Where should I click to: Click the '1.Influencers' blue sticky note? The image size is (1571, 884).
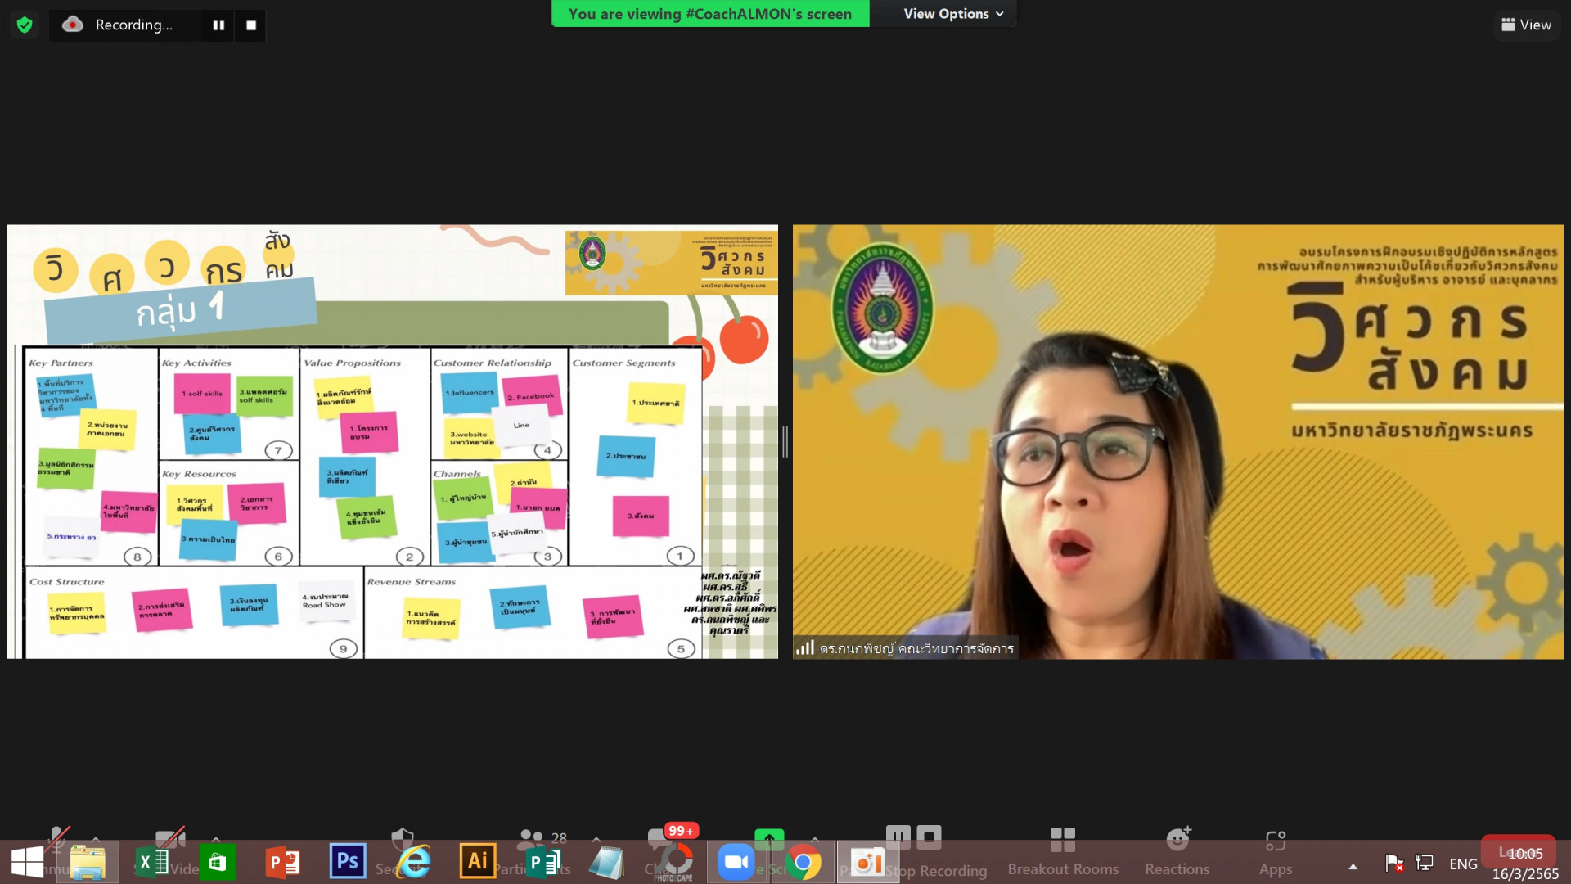tap(470, 393)
